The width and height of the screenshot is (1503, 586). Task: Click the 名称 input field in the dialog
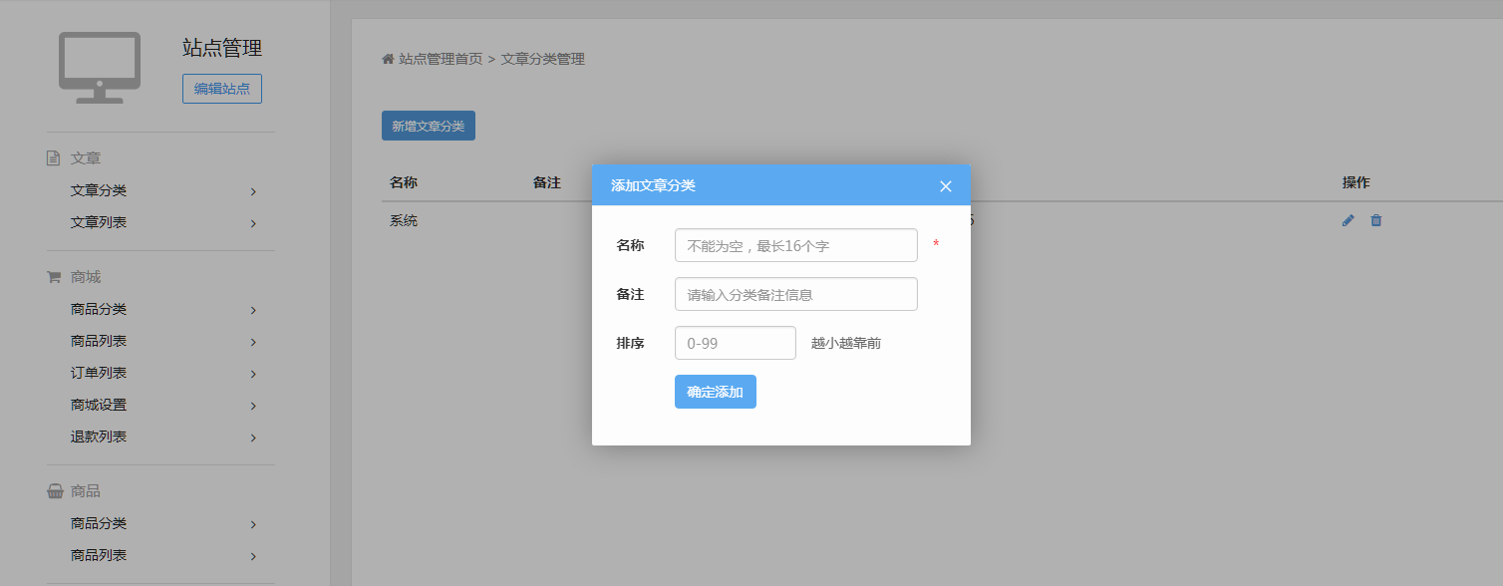pos(795,244)
